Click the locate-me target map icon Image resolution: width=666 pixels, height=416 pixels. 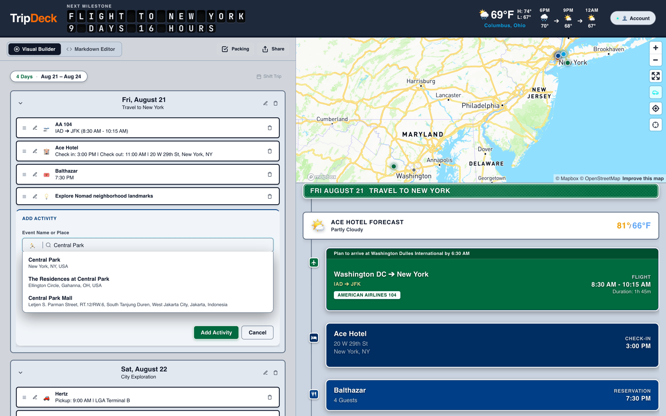pyautogui.click(x=656, y=109)
